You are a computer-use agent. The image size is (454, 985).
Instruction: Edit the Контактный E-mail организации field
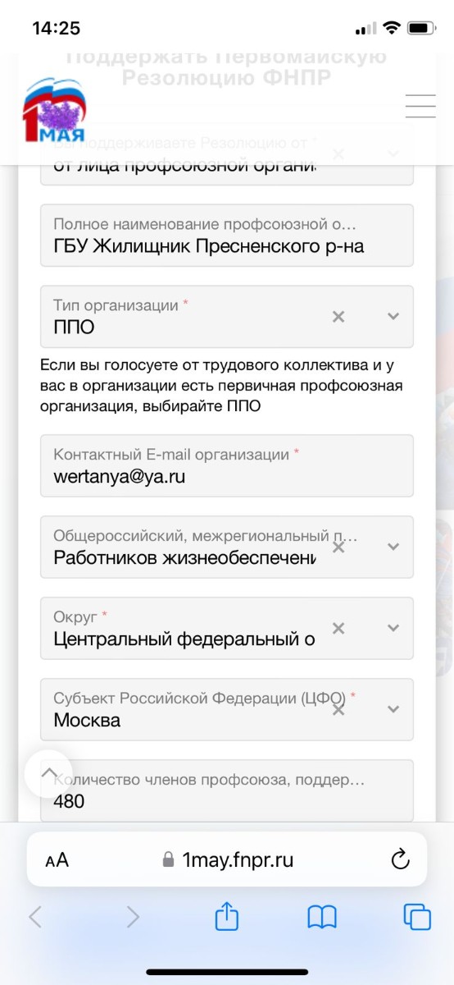click(227, 465)
